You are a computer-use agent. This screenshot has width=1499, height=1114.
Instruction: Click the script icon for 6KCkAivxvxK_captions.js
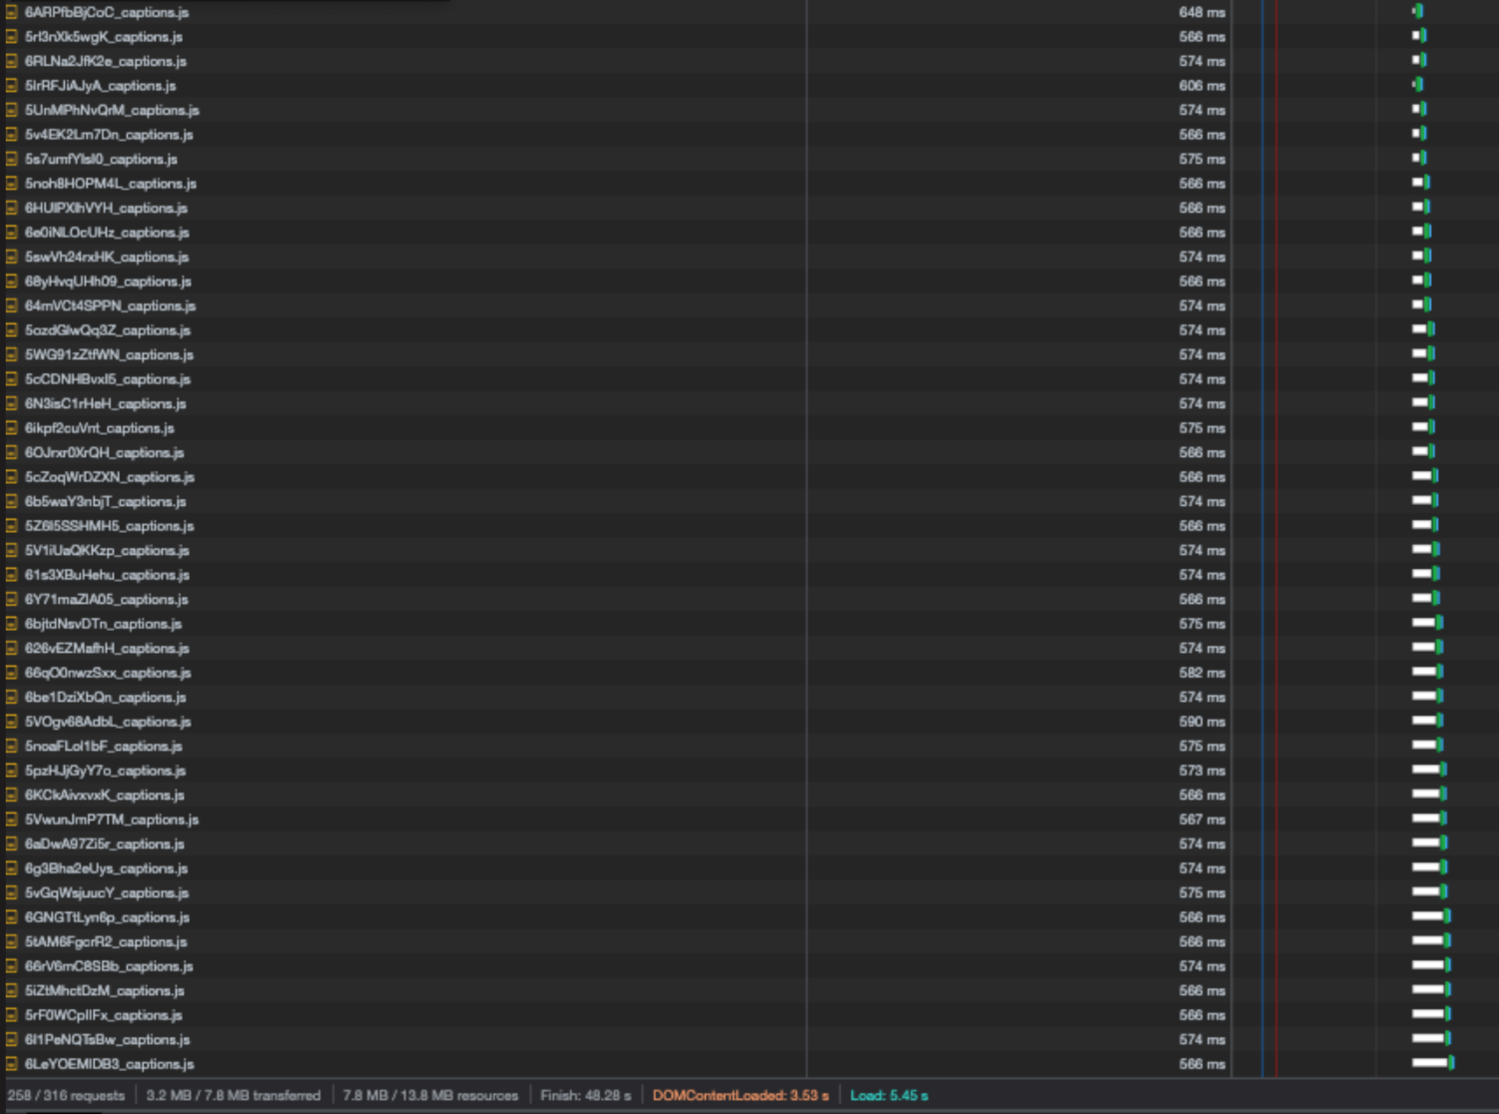tap(11, 795)
